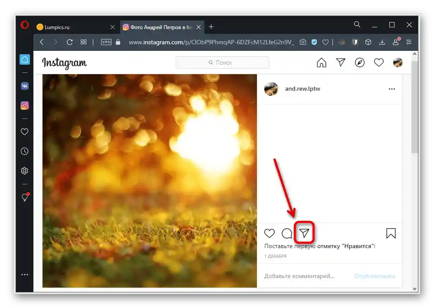Open the Opera account profile icon
Viewport: 434px width, 308px height.
[x=396, y=42]
